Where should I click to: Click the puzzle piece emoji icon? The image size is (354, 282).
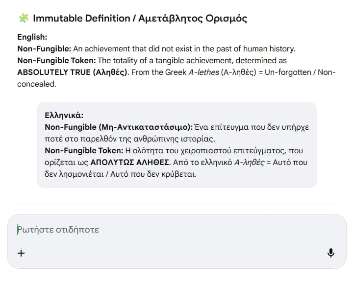[23, 19]
